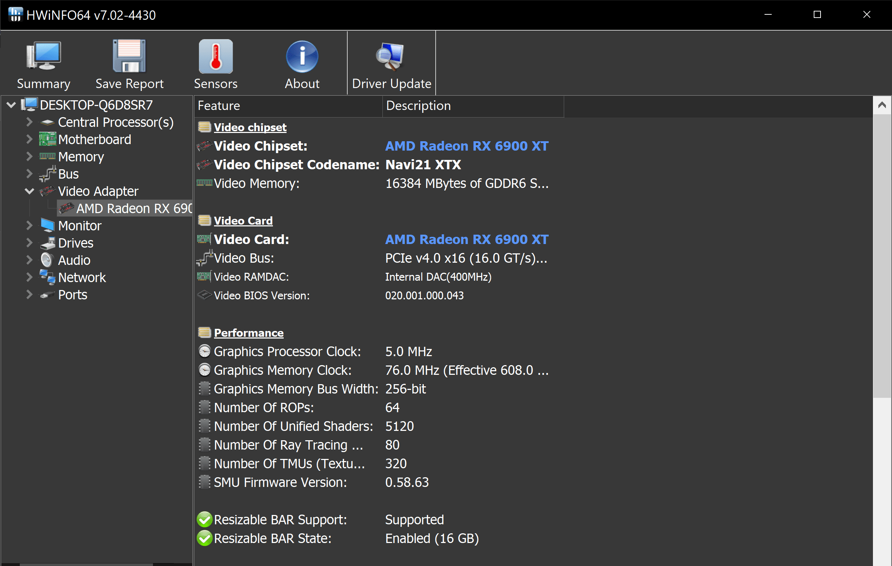Launch Driver Update from toolbar

coord(391,64)
